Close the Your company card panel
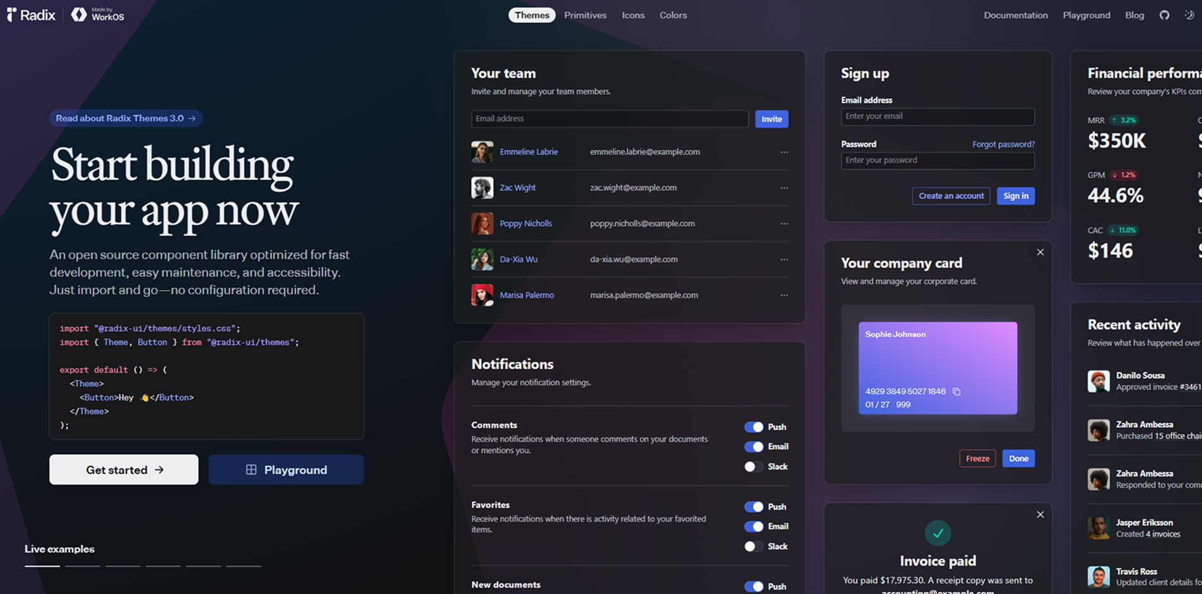 point(1040,252)
